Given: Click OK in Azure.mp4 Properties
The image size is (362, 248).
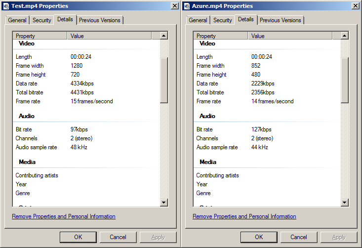Looking at the screenshot, I should pos(259,237).
